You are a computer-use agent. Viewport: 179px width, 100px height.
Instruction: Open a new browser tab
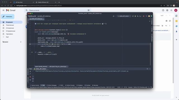tap(59, 2)
